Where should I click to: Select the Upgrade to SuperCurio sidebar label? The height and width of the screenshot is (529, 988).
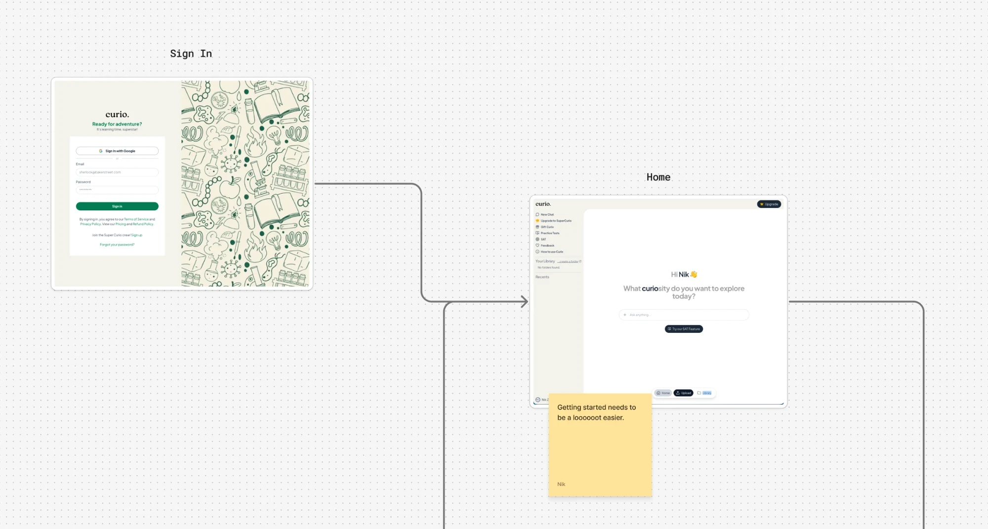(556, 221)
